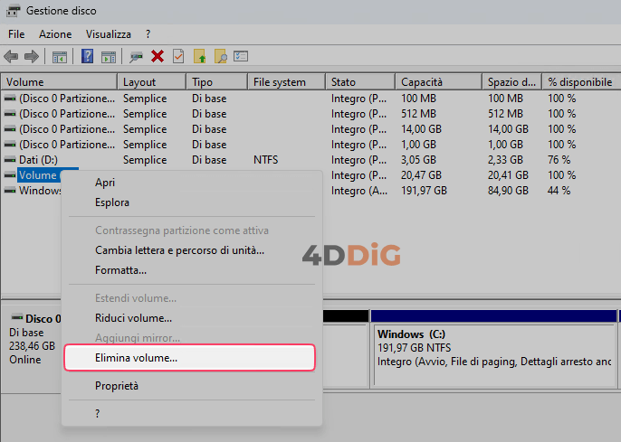The width and height of the screenshot is (621, 442).
Task: Sort by the Layout column header
Action: pyautogui.click(x=152, y=82)
